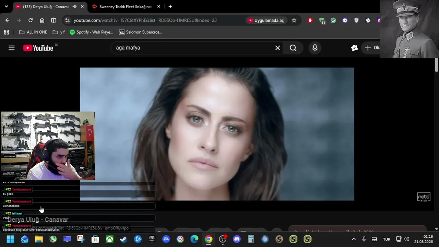Expand the tab search dropdown
439x247 pixels.
pyautogui.click(x=6, y=7)
